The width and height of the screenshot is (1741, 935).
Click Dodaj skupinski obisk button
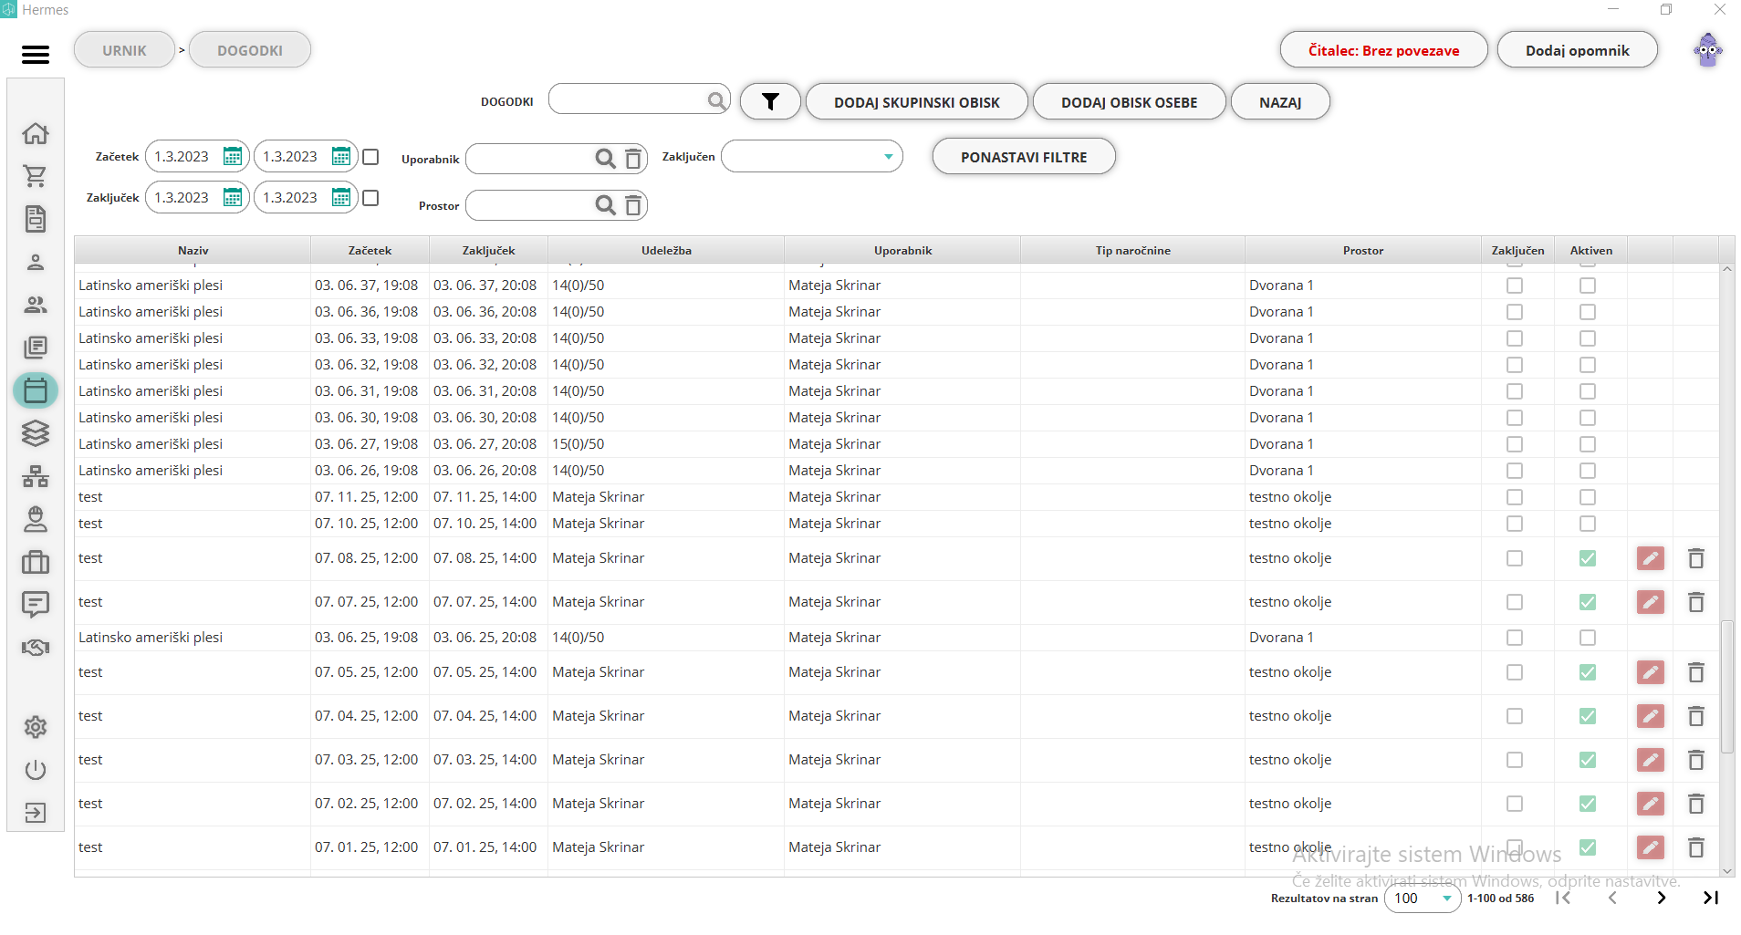click(x=917, y=102)
